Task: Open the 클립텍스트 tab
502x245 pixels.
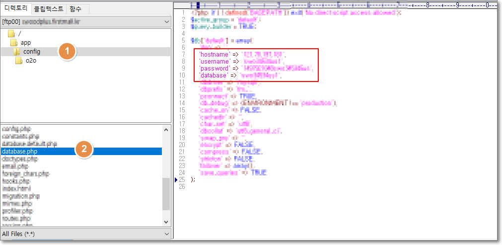Action: pos(48,8)
